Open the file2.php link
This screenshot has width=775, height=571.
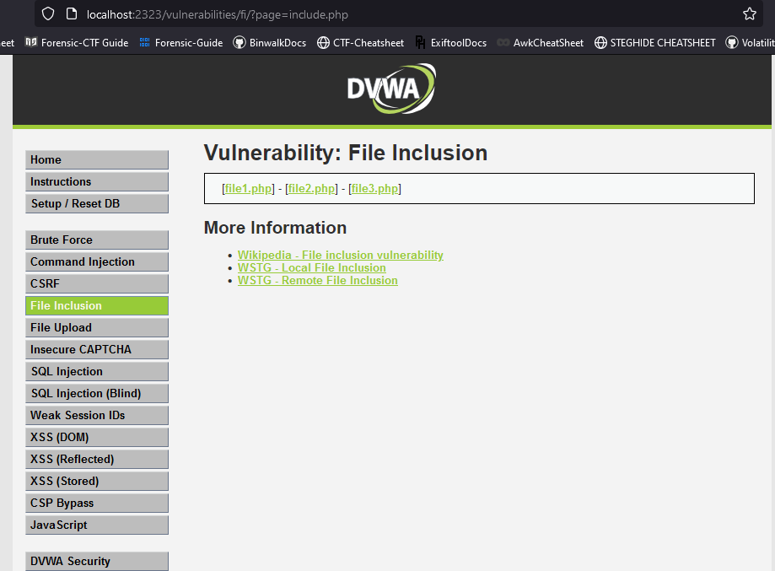(311, 188)
